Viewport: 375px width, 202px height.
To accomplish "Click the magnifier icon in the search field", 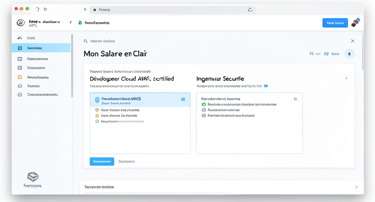I will [86, 41].
